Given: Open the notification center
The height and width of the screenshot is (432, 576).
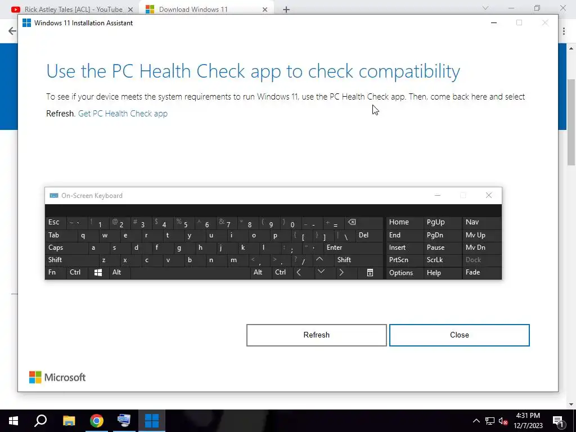Looking at the screenshot, I should pos(559,421).
